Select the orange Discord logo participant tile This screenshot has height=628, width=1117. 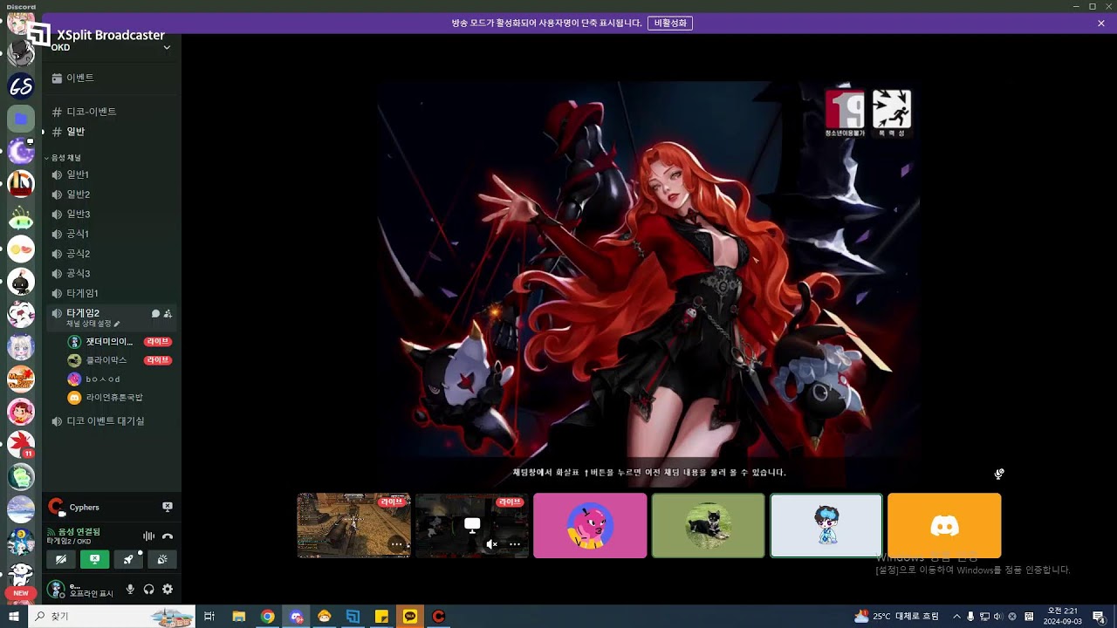[x=944, y=525]
